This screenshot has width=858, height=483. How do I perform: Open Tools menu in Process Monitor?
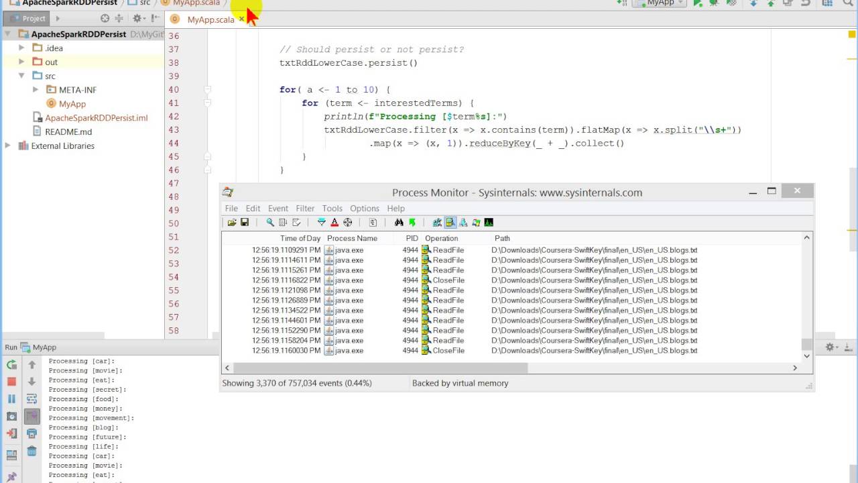point(332,208)
